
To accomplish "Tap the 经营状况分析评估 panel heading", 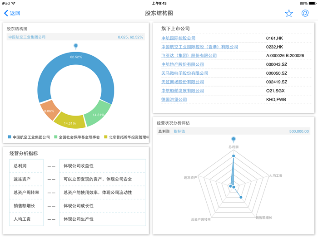I will coord(173,123).
